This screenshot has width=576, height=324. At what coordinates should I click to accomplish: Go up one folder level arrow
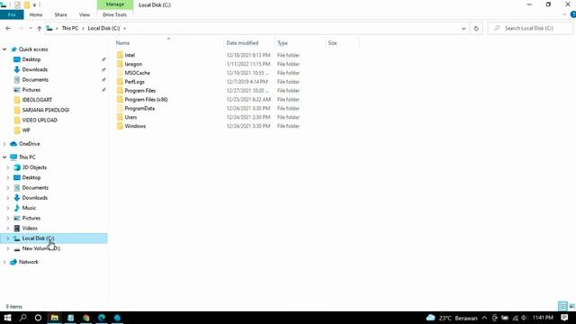[x=40, y=28]
